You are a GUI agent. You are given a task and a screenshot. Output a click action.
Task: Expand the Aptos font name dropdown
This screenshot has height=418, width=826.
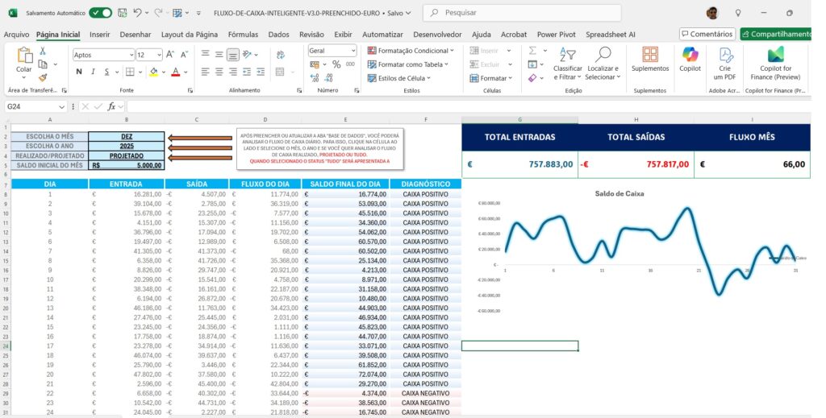[x=130, y=55]
